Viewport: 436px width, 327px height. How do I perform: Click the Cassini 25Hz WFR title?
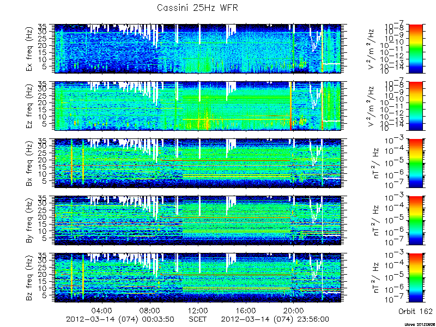[197, 8]
